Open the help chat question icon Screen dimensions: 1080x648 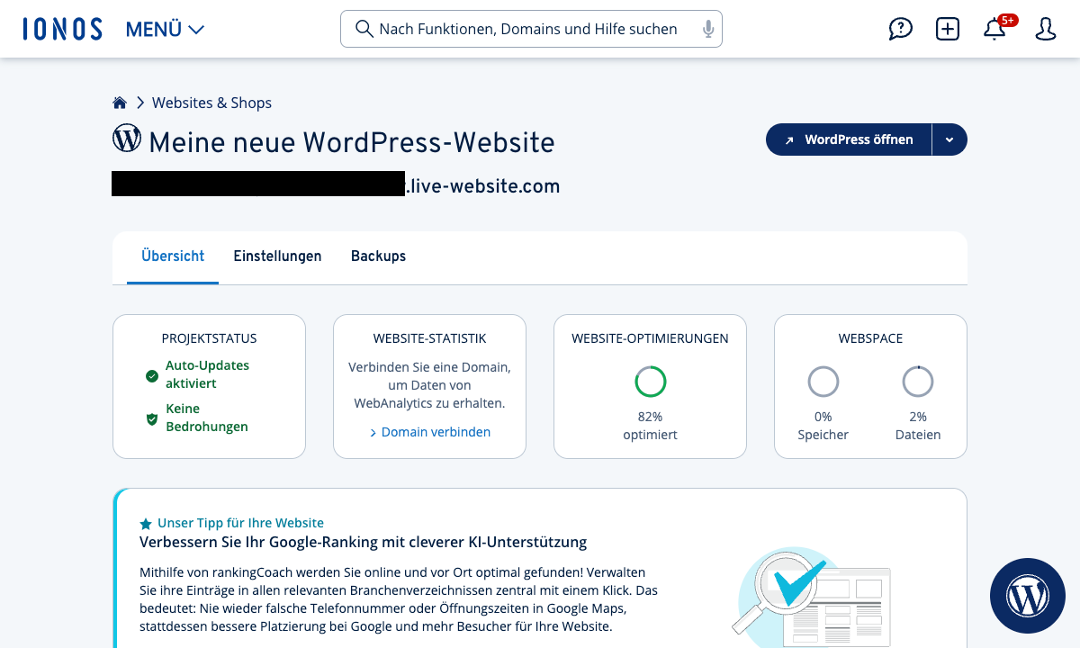[x=900, y=29]
